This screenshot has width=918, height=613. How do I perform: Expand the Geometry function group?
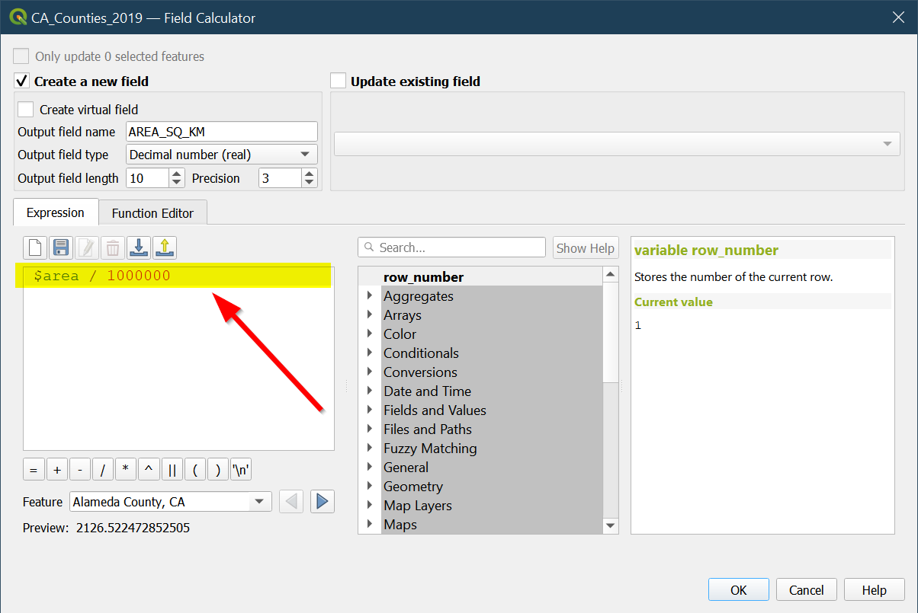point(370,486)
